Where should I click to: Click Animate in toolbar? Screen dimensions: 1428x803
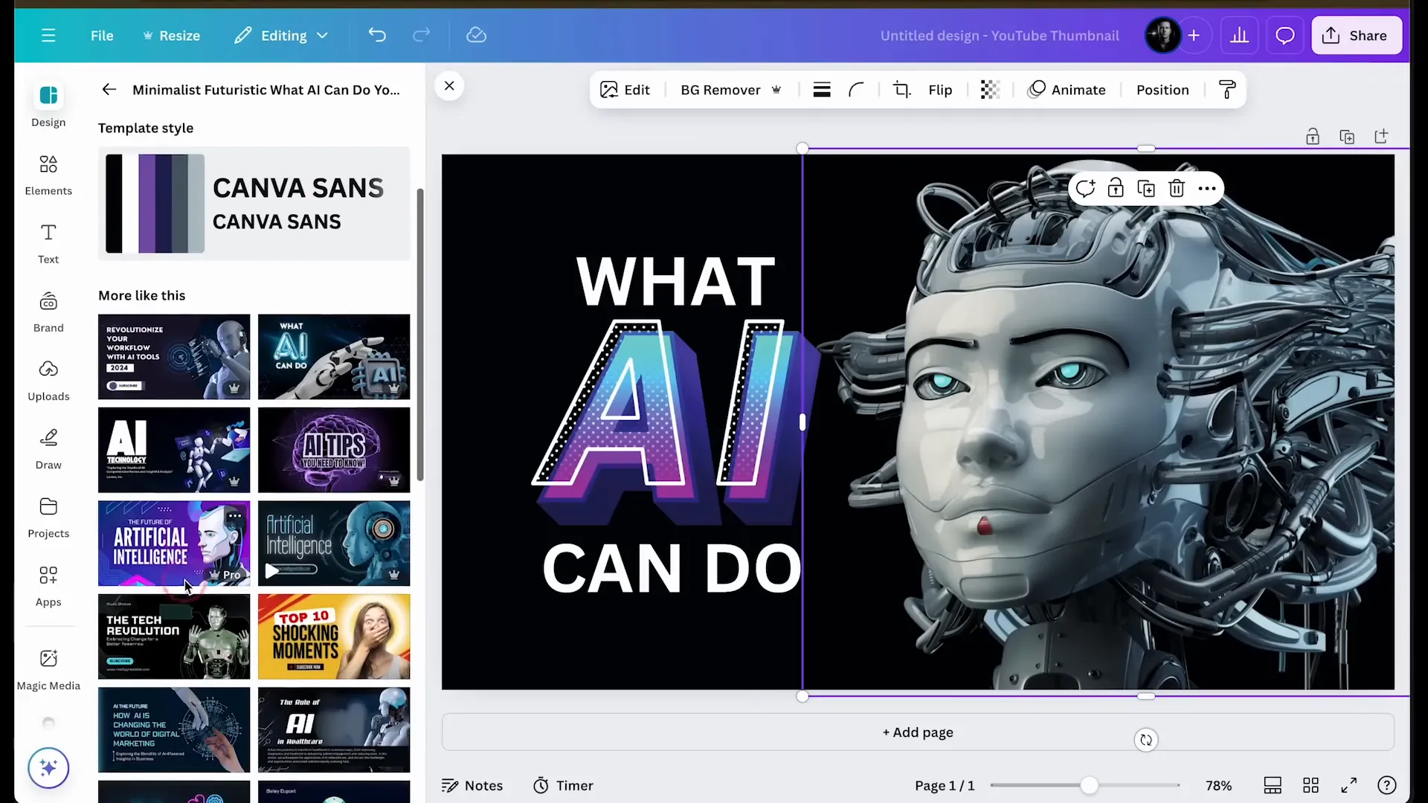coord(1067,90)
